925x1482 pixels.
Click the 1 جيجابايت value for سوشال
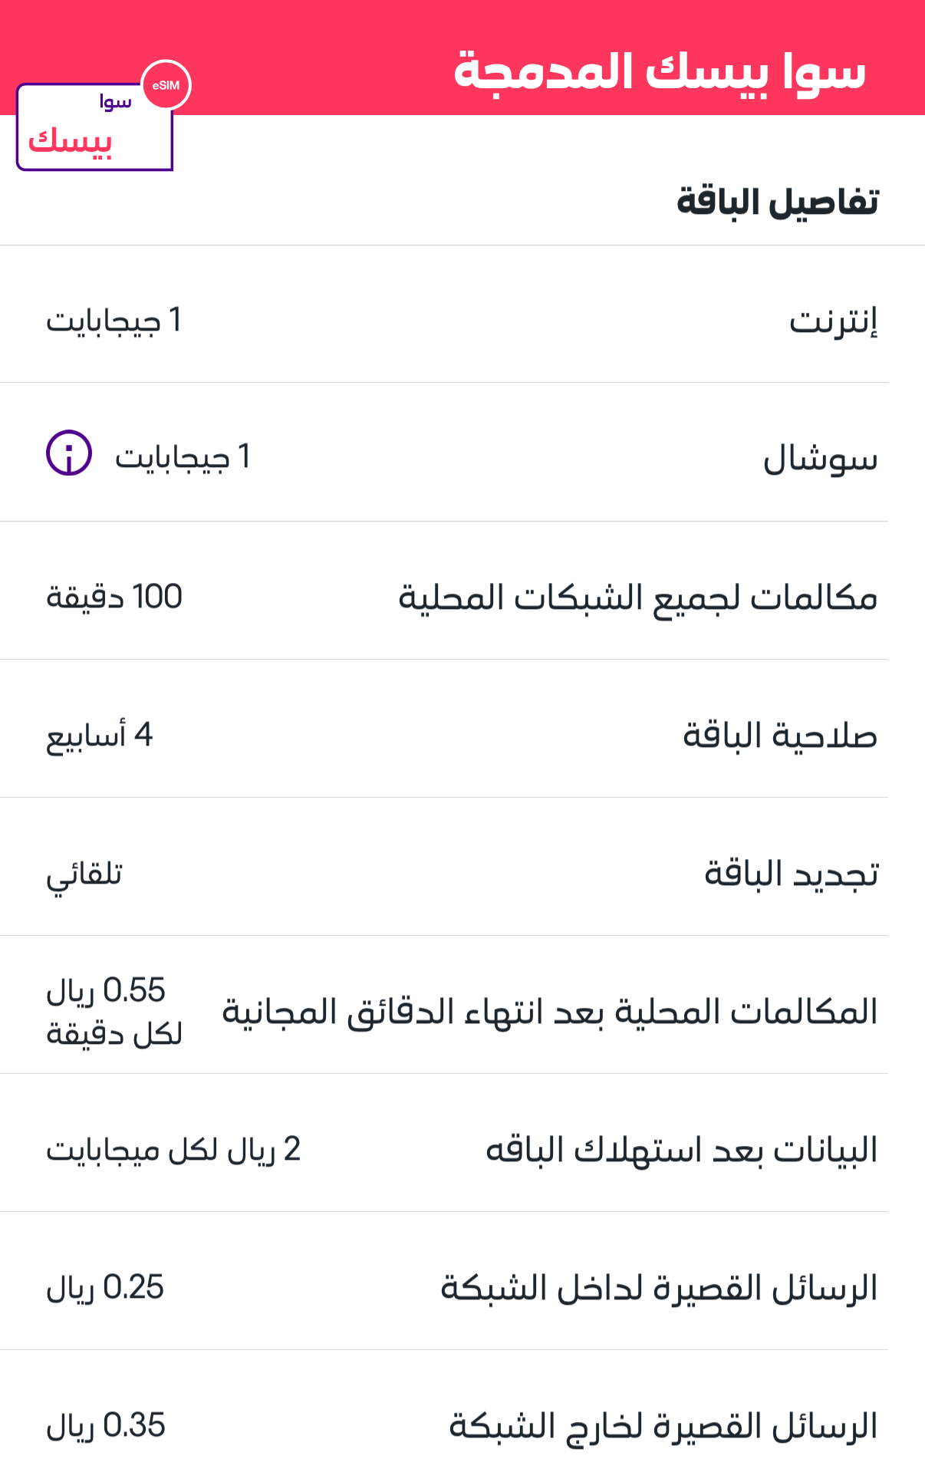coord(183,457)
